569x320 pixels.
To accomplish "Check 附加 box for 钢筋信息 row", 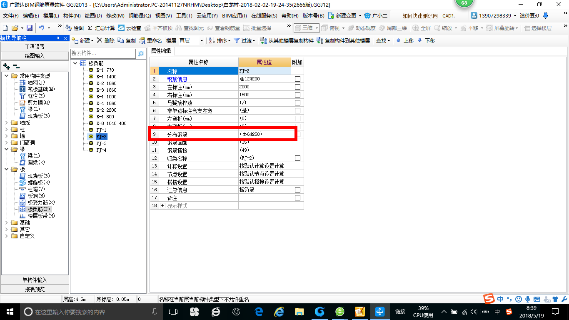I will pyautogui.click(x=297, y=79).
